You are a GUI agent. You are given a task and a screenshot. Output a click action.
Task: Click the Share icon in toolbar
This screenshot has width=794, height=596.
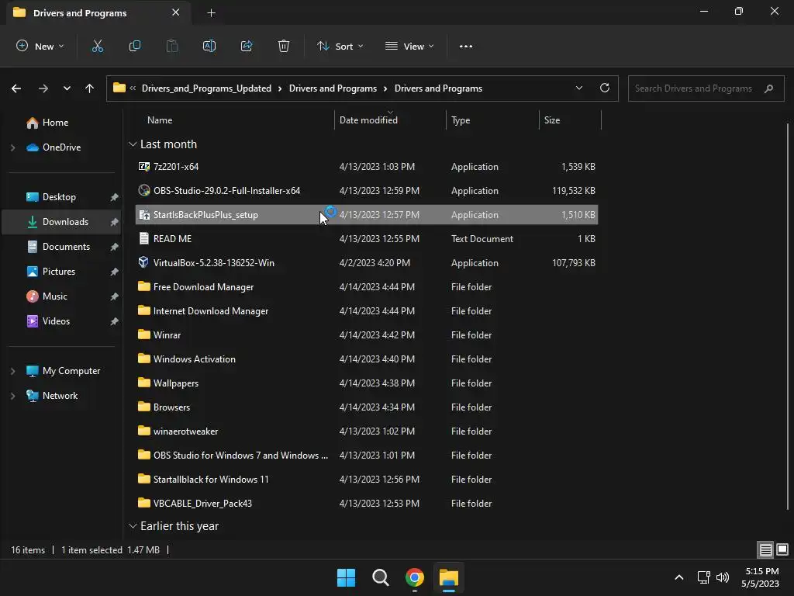click(247, 46)
